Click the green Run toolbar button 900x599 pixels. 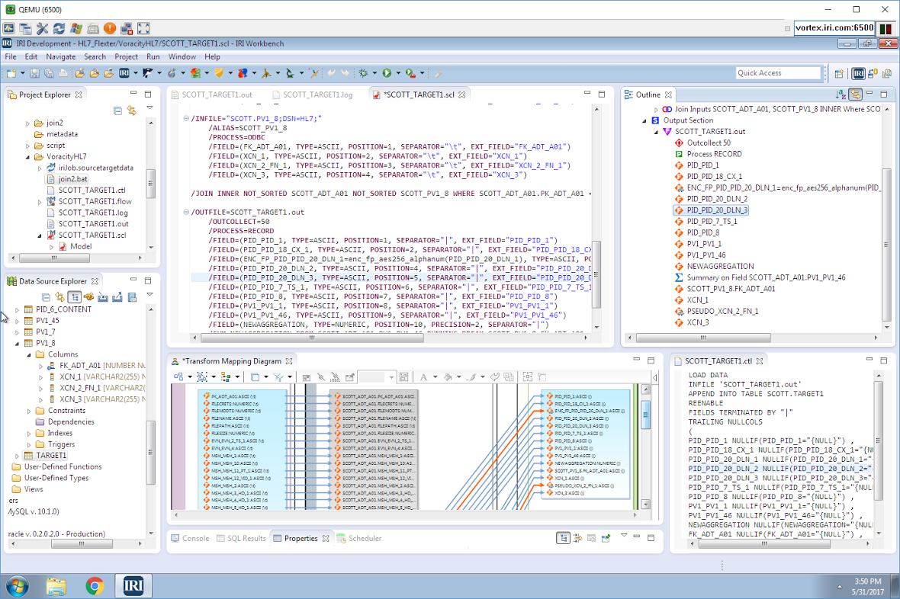coord(387,73)
